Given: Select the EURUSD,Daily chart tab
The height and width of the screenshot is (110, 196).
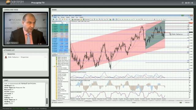Looking at the screenshot, I should 88,101.
